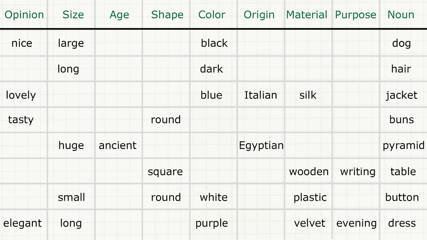Click the Material column header

point(306,15)
